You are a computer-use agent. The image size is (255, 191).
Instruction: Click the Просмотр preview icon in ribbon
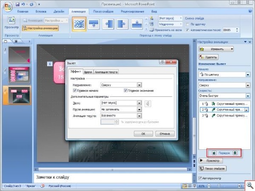click(11, 20)
